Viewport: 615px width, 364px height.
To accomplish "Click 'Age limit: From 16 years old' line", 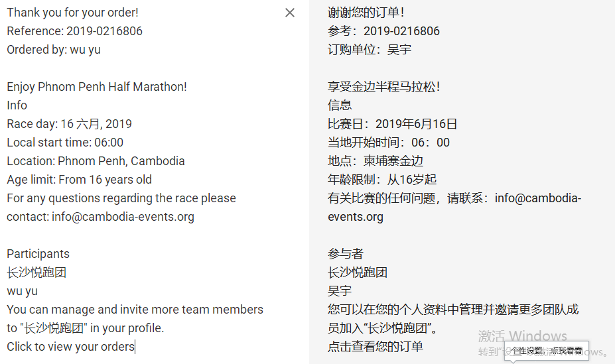I will tap(79, 180).
